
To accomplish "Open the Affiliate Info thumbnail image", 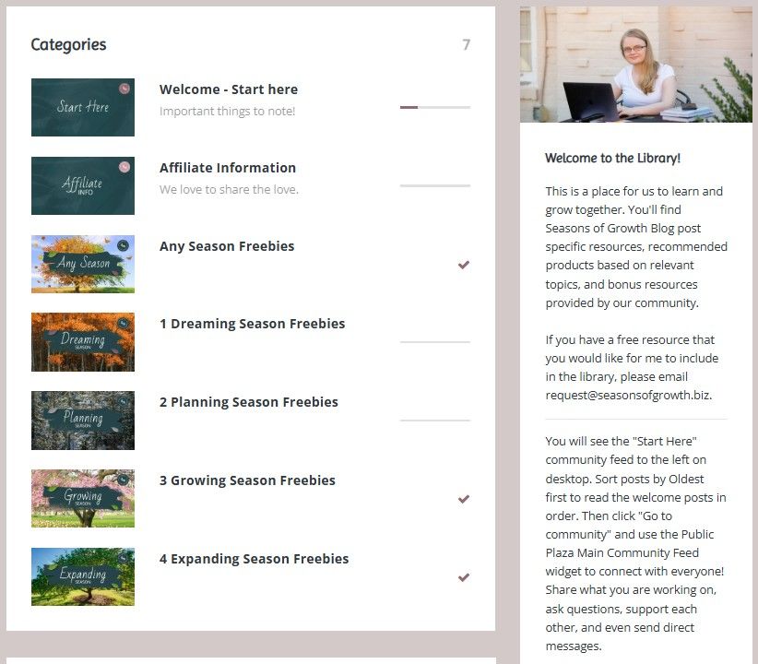I will [x=83, y=185].
